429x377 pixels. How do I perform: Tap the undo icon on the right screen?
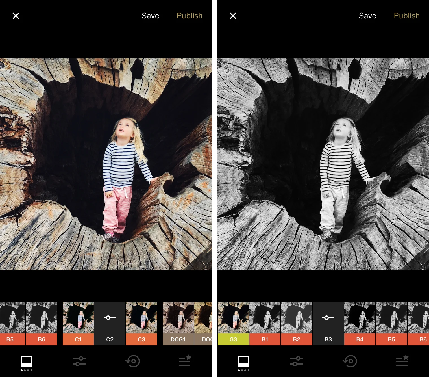point(350,361)
